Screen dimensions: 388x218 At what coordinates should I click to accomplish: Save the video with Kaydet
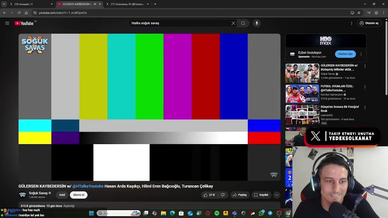pos(261,195)
